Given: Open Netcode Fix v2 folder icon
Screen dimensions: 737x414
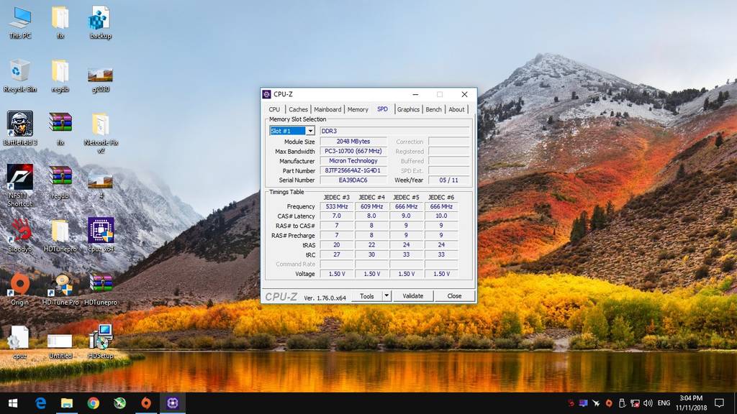Looking at the screenshot, I should (x=100, y=133).
